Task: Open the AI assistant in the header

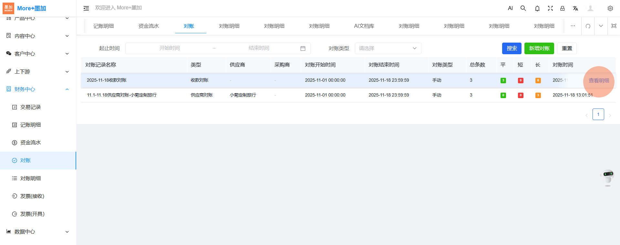Action: [510, 8]
